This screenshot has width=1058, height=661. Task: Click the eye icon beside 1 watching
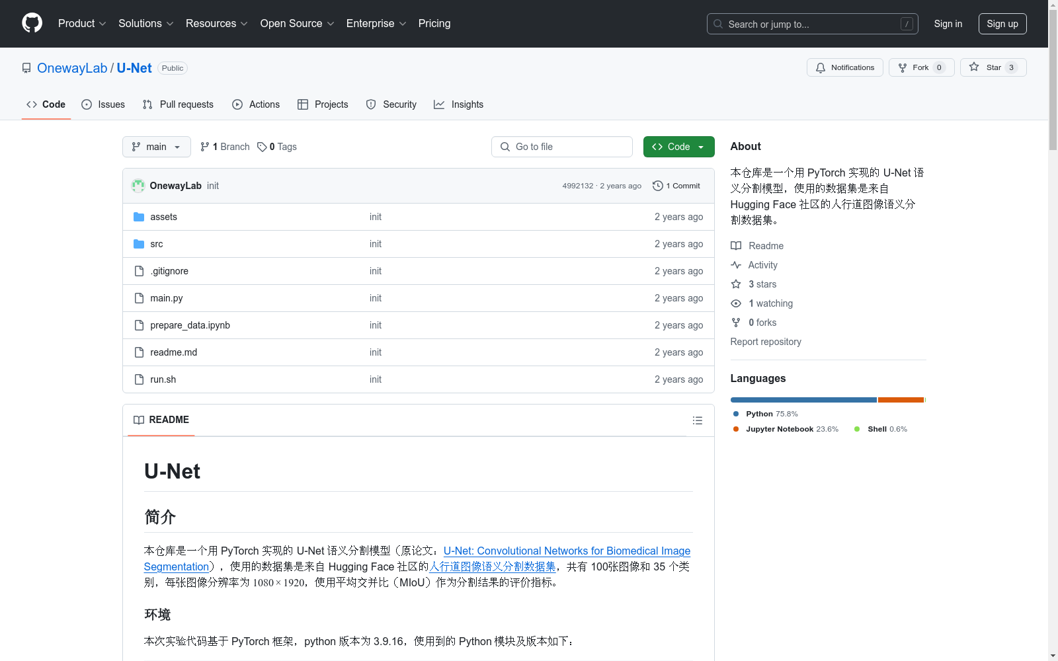pos(736,303)
